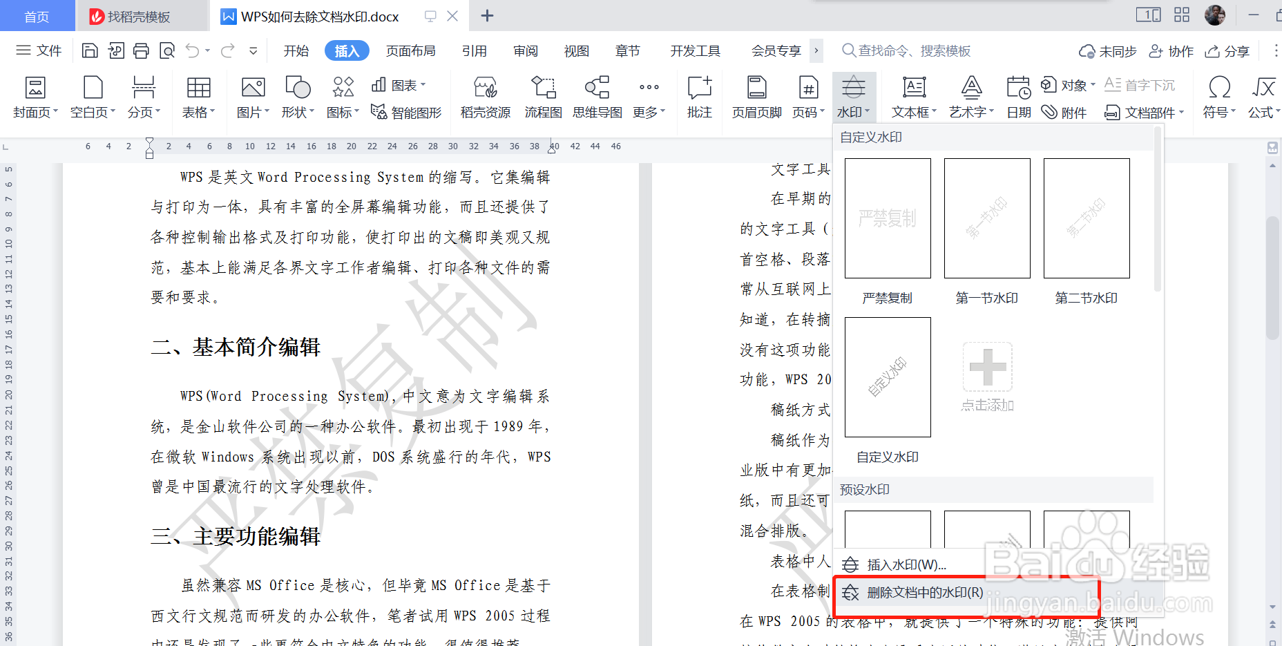Switch to the 首页 home tab

coord(37,16)
